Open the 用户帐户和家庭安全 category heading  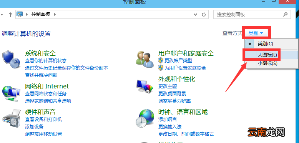[186, 53]
